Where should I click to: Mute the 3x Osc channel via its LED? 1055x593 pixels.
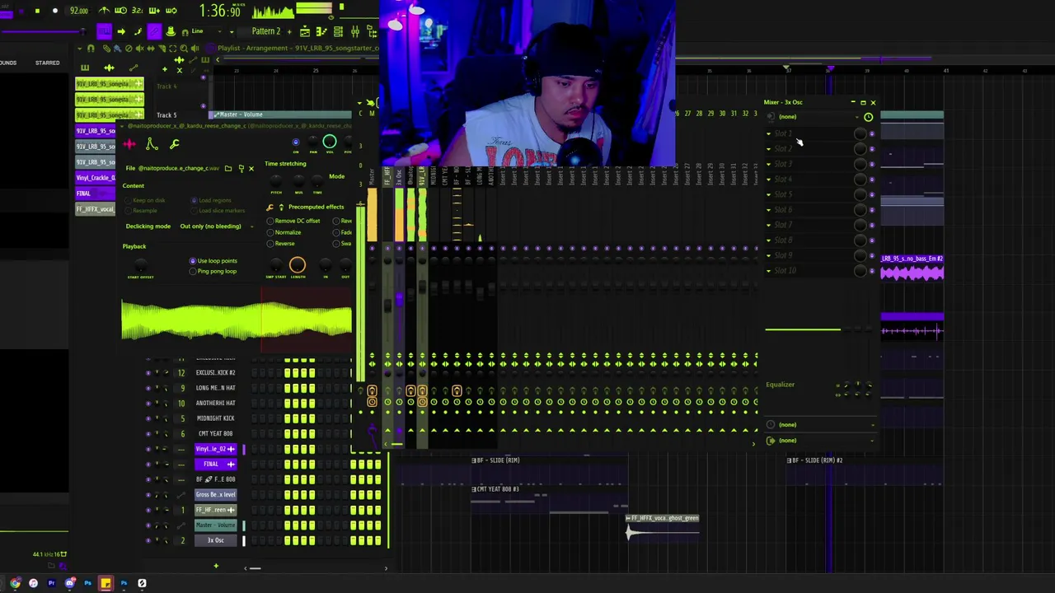(x=148, y=540)
